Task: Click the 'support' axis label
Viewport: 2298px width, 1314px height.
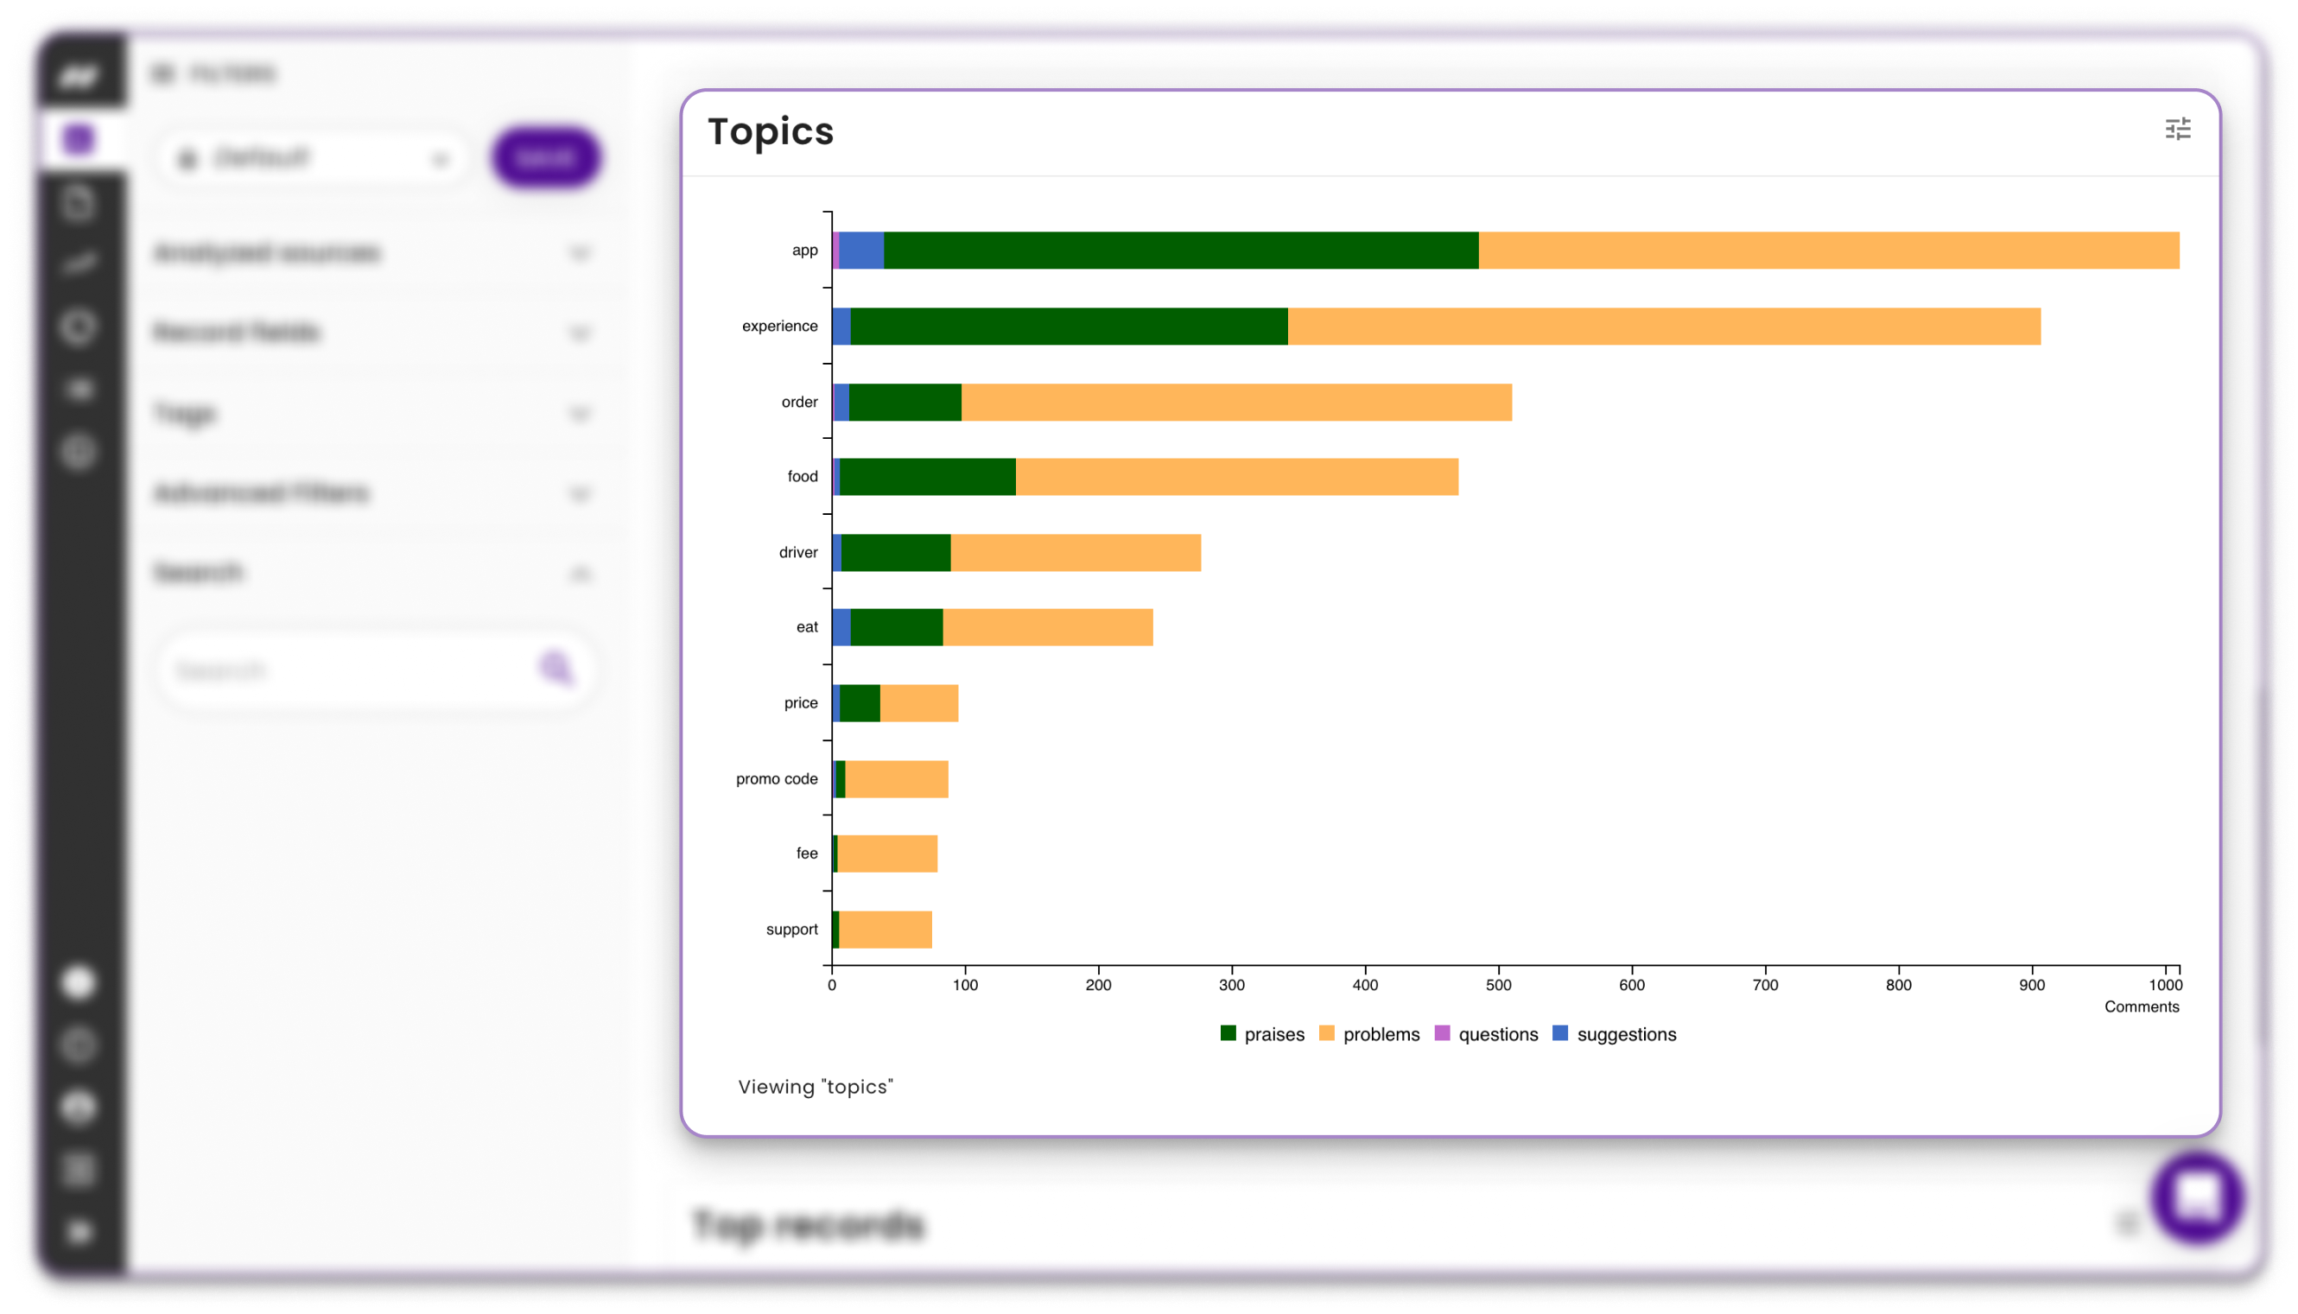Action: (791, 930)
